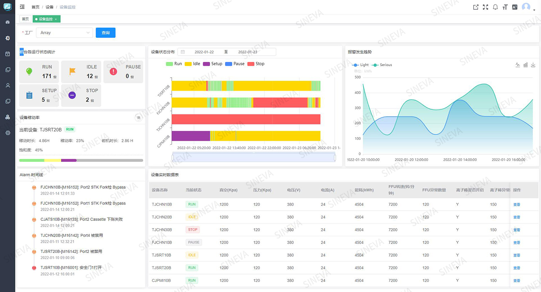Toggle the Light series in alarm trend

360,65
